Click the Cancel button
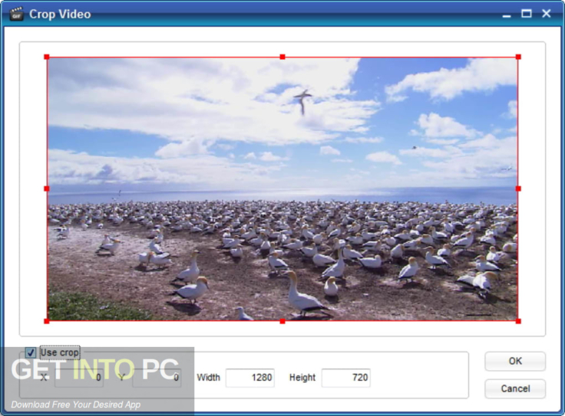This screenshot has width=565, height=416. [515, 388]
